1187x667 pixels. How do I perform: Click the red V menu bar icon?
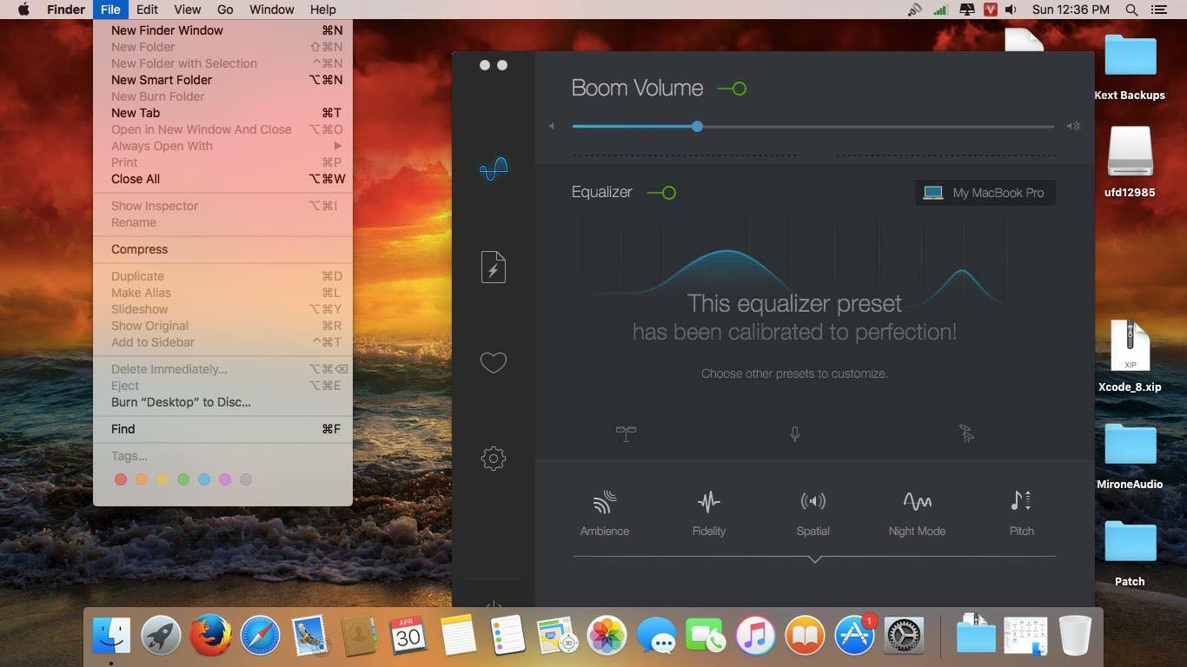990,10
